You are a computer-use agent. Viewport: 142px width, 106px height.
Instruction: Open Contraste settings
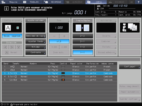[x=36, y=52]
